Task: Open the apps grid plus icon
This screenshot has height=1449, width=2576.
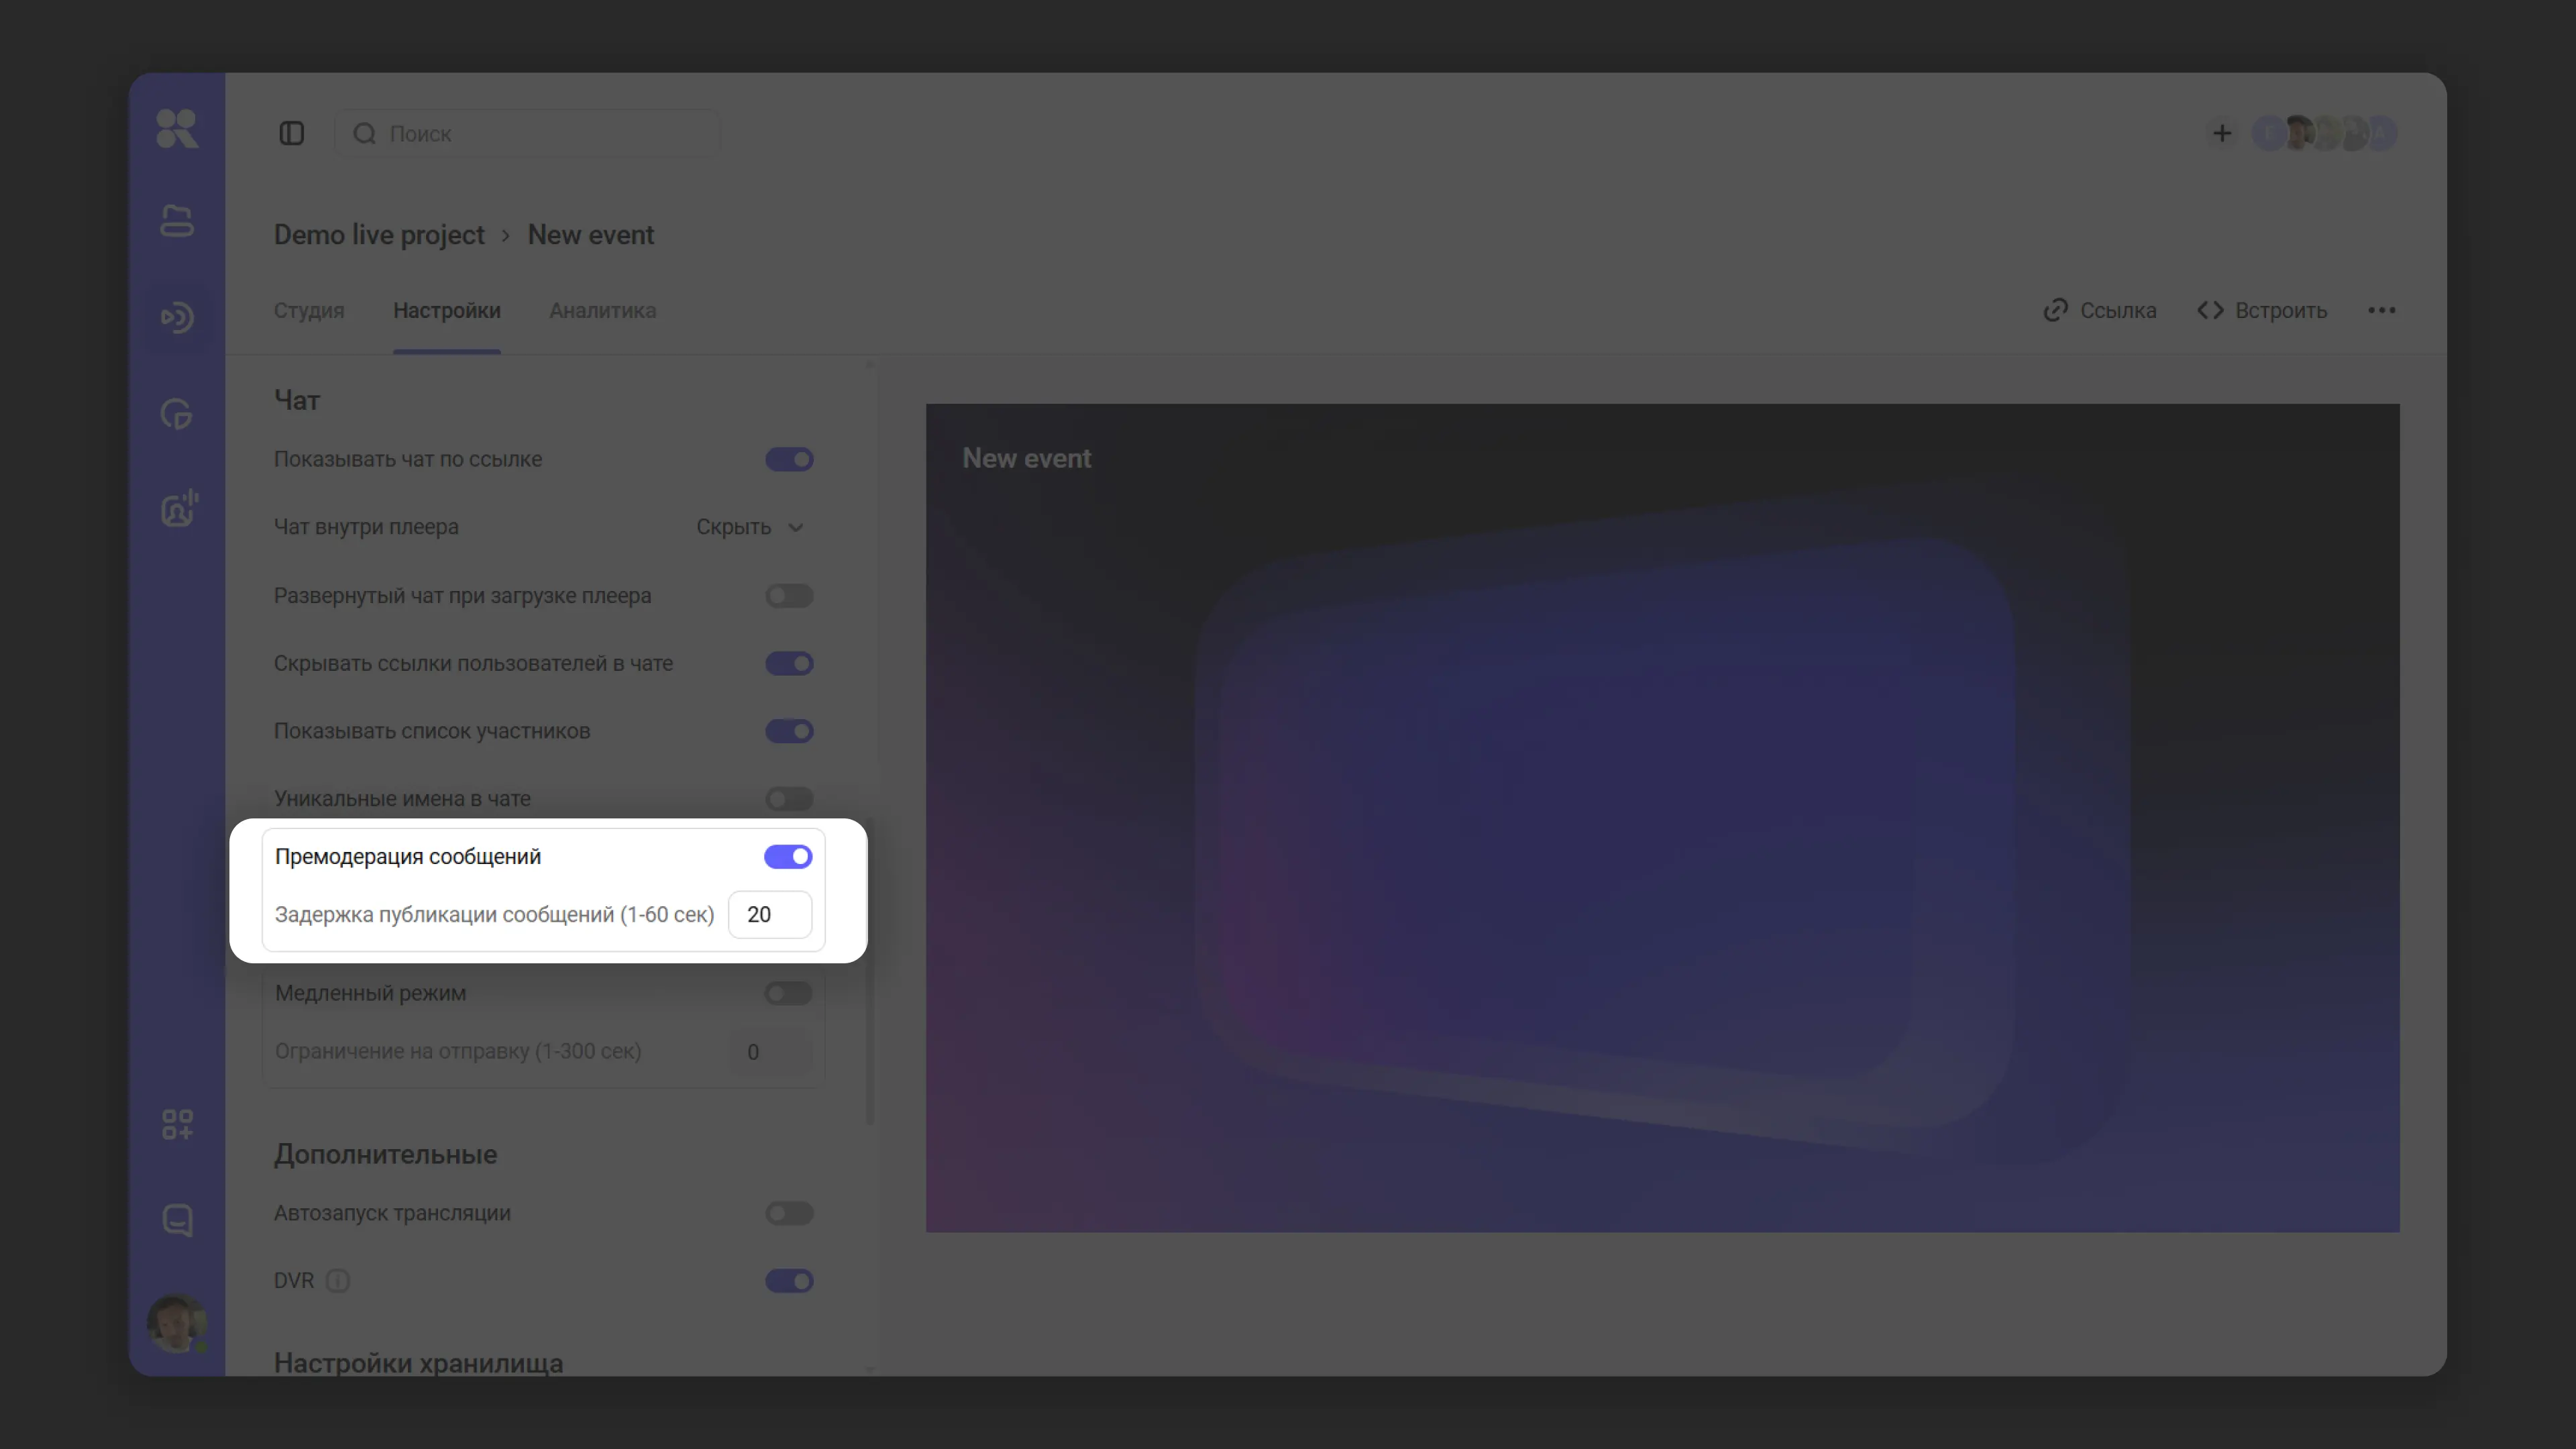Action: point(177,1124)
